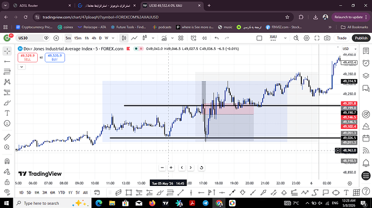Click the Windows search box
Viewport: 372px width, 208px height.
tap(52, 203)
